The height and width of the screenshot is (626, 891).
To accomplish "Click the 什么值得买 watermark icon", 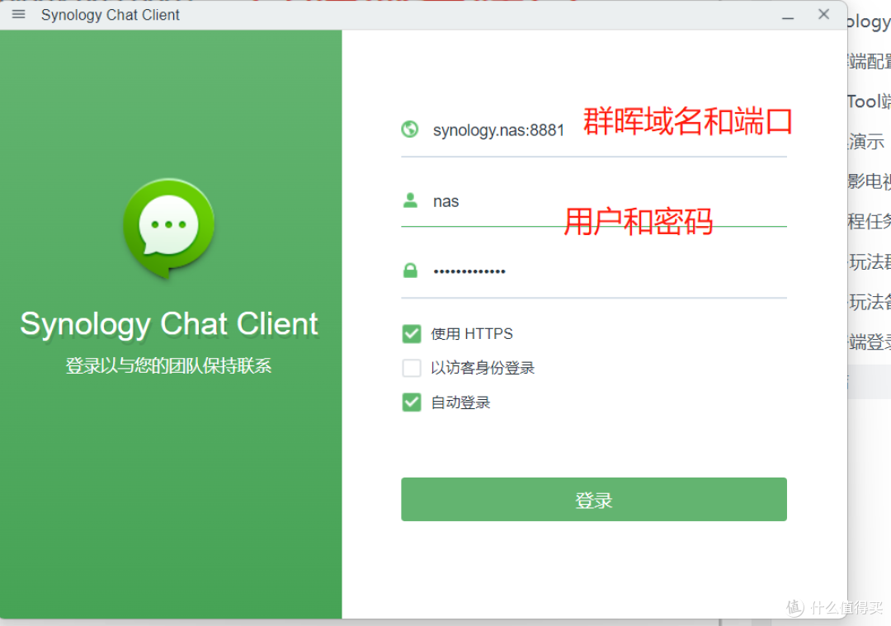I will pyautogui.click(x=793, y=609).
